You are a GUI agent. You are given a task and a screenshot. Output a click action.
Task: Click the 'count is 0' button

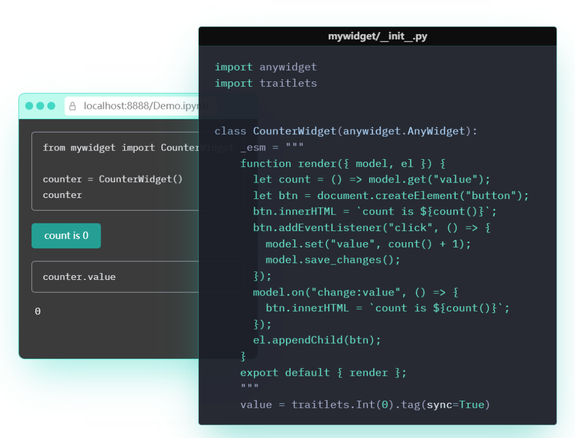66,236
